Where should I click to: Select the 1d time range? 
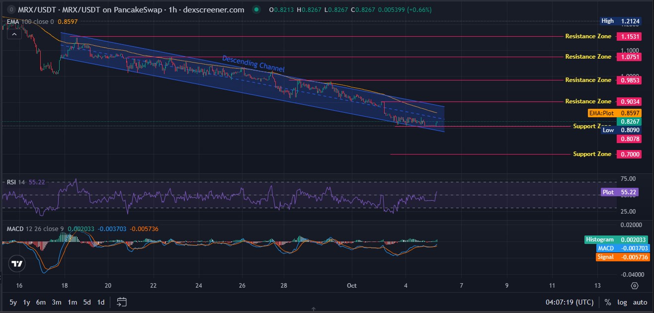pos(101,302)
